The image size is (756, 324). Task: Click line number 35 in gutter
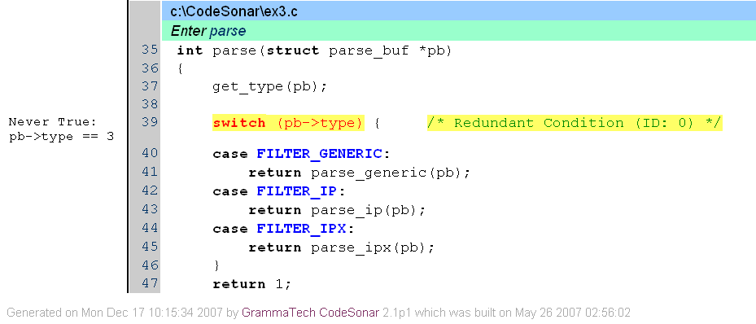click(150, 50)
